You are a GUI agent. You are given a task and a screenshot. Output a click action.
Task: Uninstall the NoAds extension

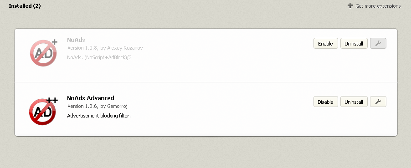[354, 44]
